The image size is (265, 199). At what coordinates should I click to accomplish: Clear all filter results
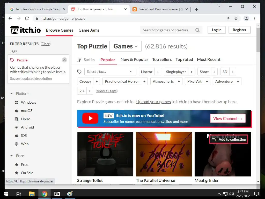(46, 44)
